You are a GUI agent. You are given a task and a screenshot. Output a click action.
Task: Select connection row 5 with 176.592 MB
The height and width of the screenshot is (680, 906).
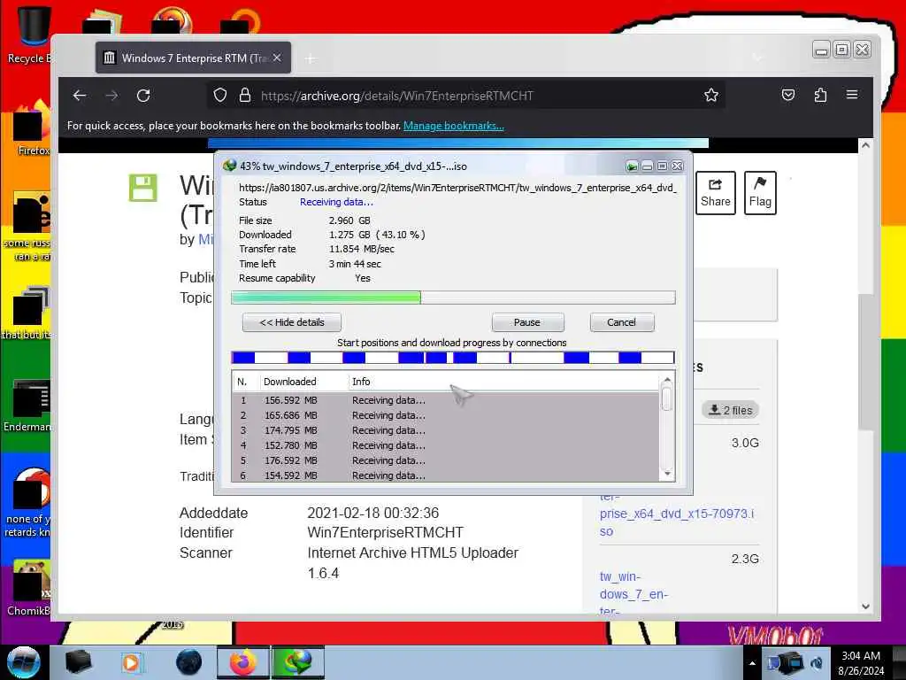(x=445, y=460)
